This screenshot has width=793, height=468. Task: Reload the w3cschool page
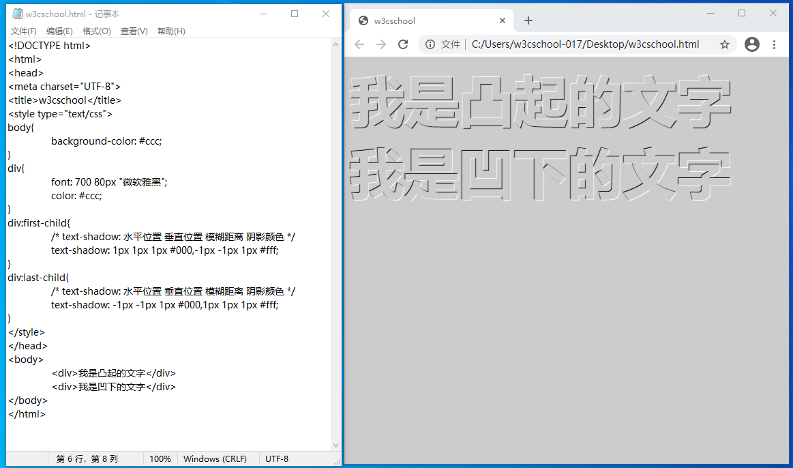403,44
